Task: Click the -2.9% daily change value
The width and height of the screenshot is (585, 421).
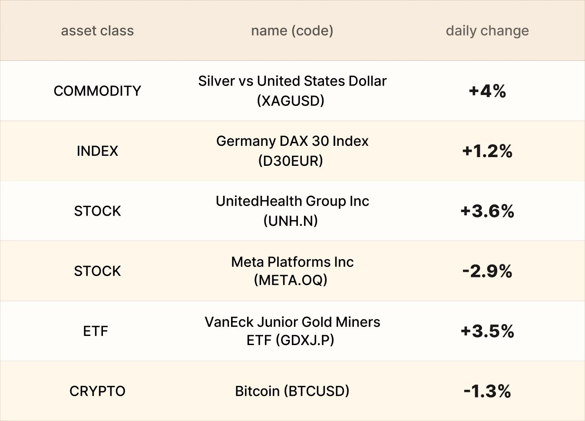Action: tap(487, 271)
